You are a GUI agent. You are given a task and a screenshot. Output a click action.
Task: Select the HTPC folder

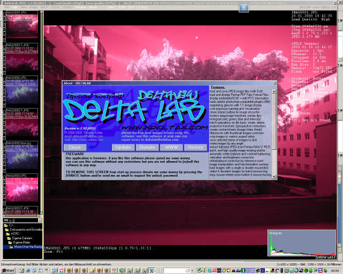[x=13, y=234]
